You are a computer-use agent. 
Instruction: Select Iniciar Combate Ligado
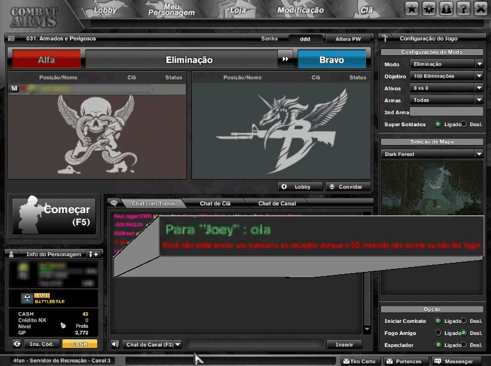pyautogui.click(x=438, y=321)
